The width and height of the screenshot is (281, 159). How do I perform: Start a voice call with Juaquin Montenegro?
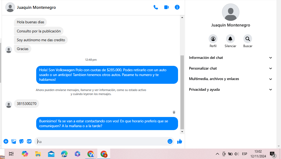(156, 7)
